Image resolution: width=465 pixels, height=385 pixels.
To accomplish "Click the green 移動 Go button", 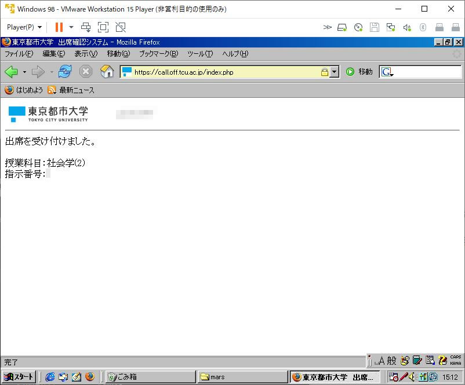I will [x=359, y=72].
